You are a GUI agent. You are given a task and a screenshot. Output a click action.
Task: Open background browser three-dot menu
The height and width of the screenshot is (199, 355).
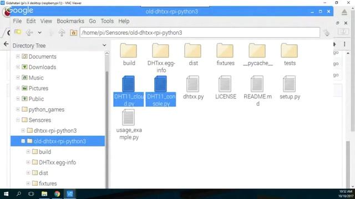(x=344, y=44)
